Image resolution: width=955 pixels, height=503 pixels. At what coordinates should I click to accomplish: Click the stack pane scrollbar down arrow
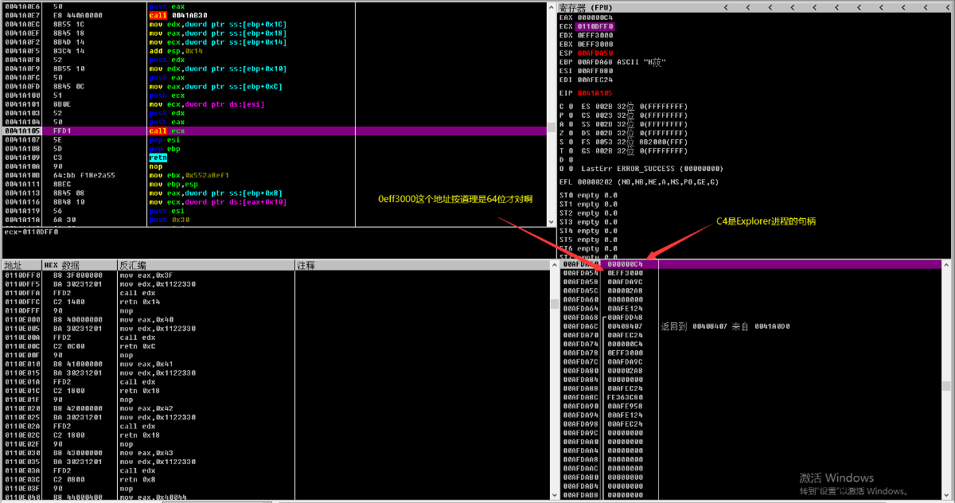[x=948, y=495]
